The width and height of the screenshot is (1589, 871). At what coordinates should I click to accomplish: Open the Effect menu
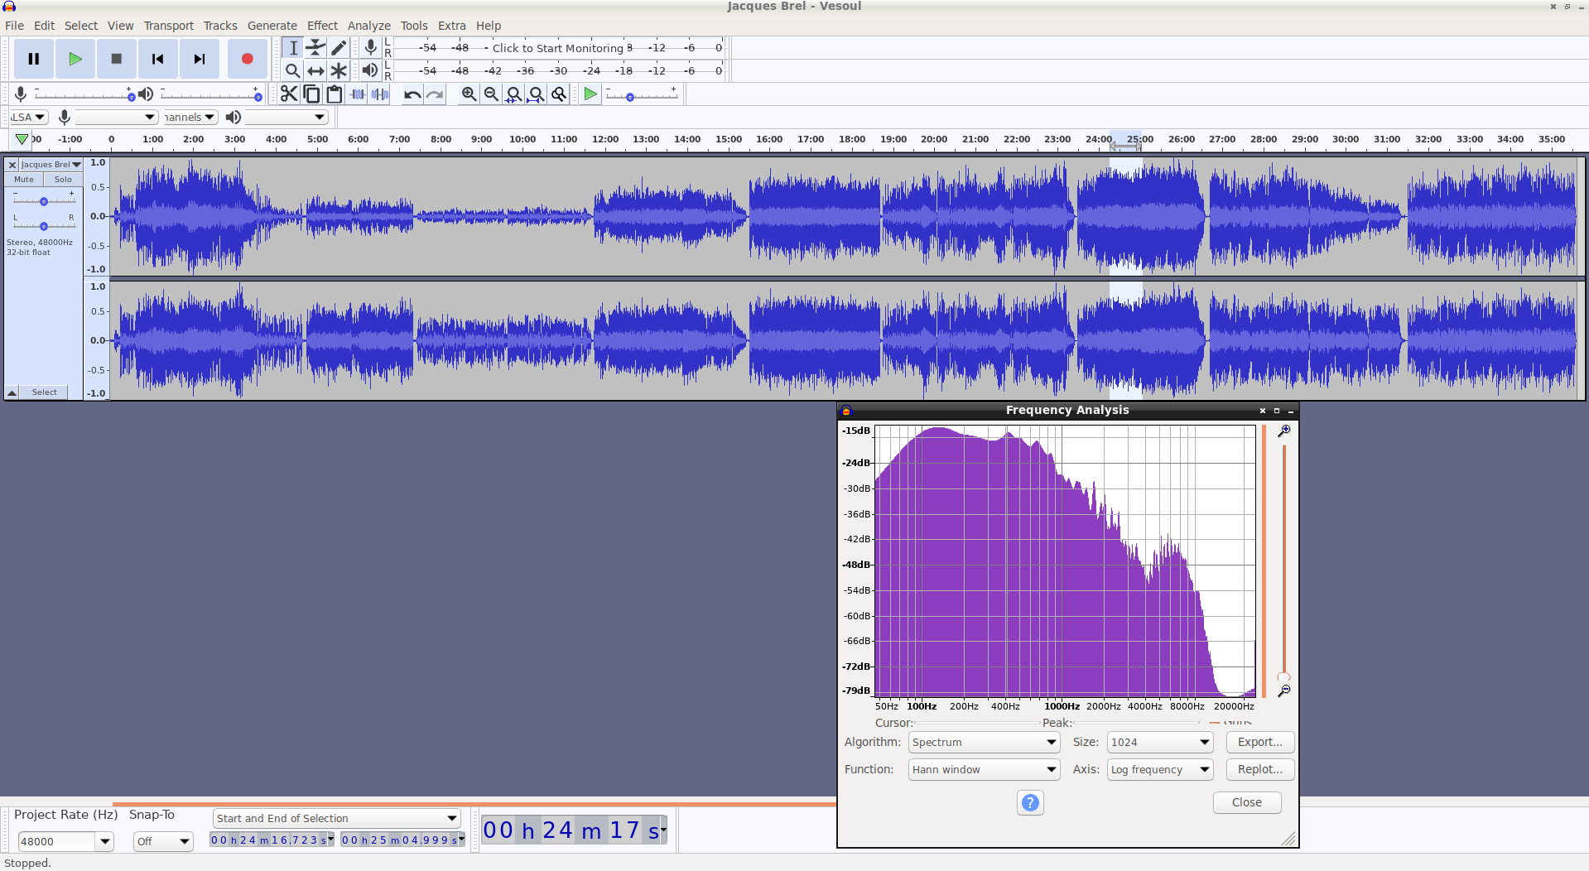point(322,26)
